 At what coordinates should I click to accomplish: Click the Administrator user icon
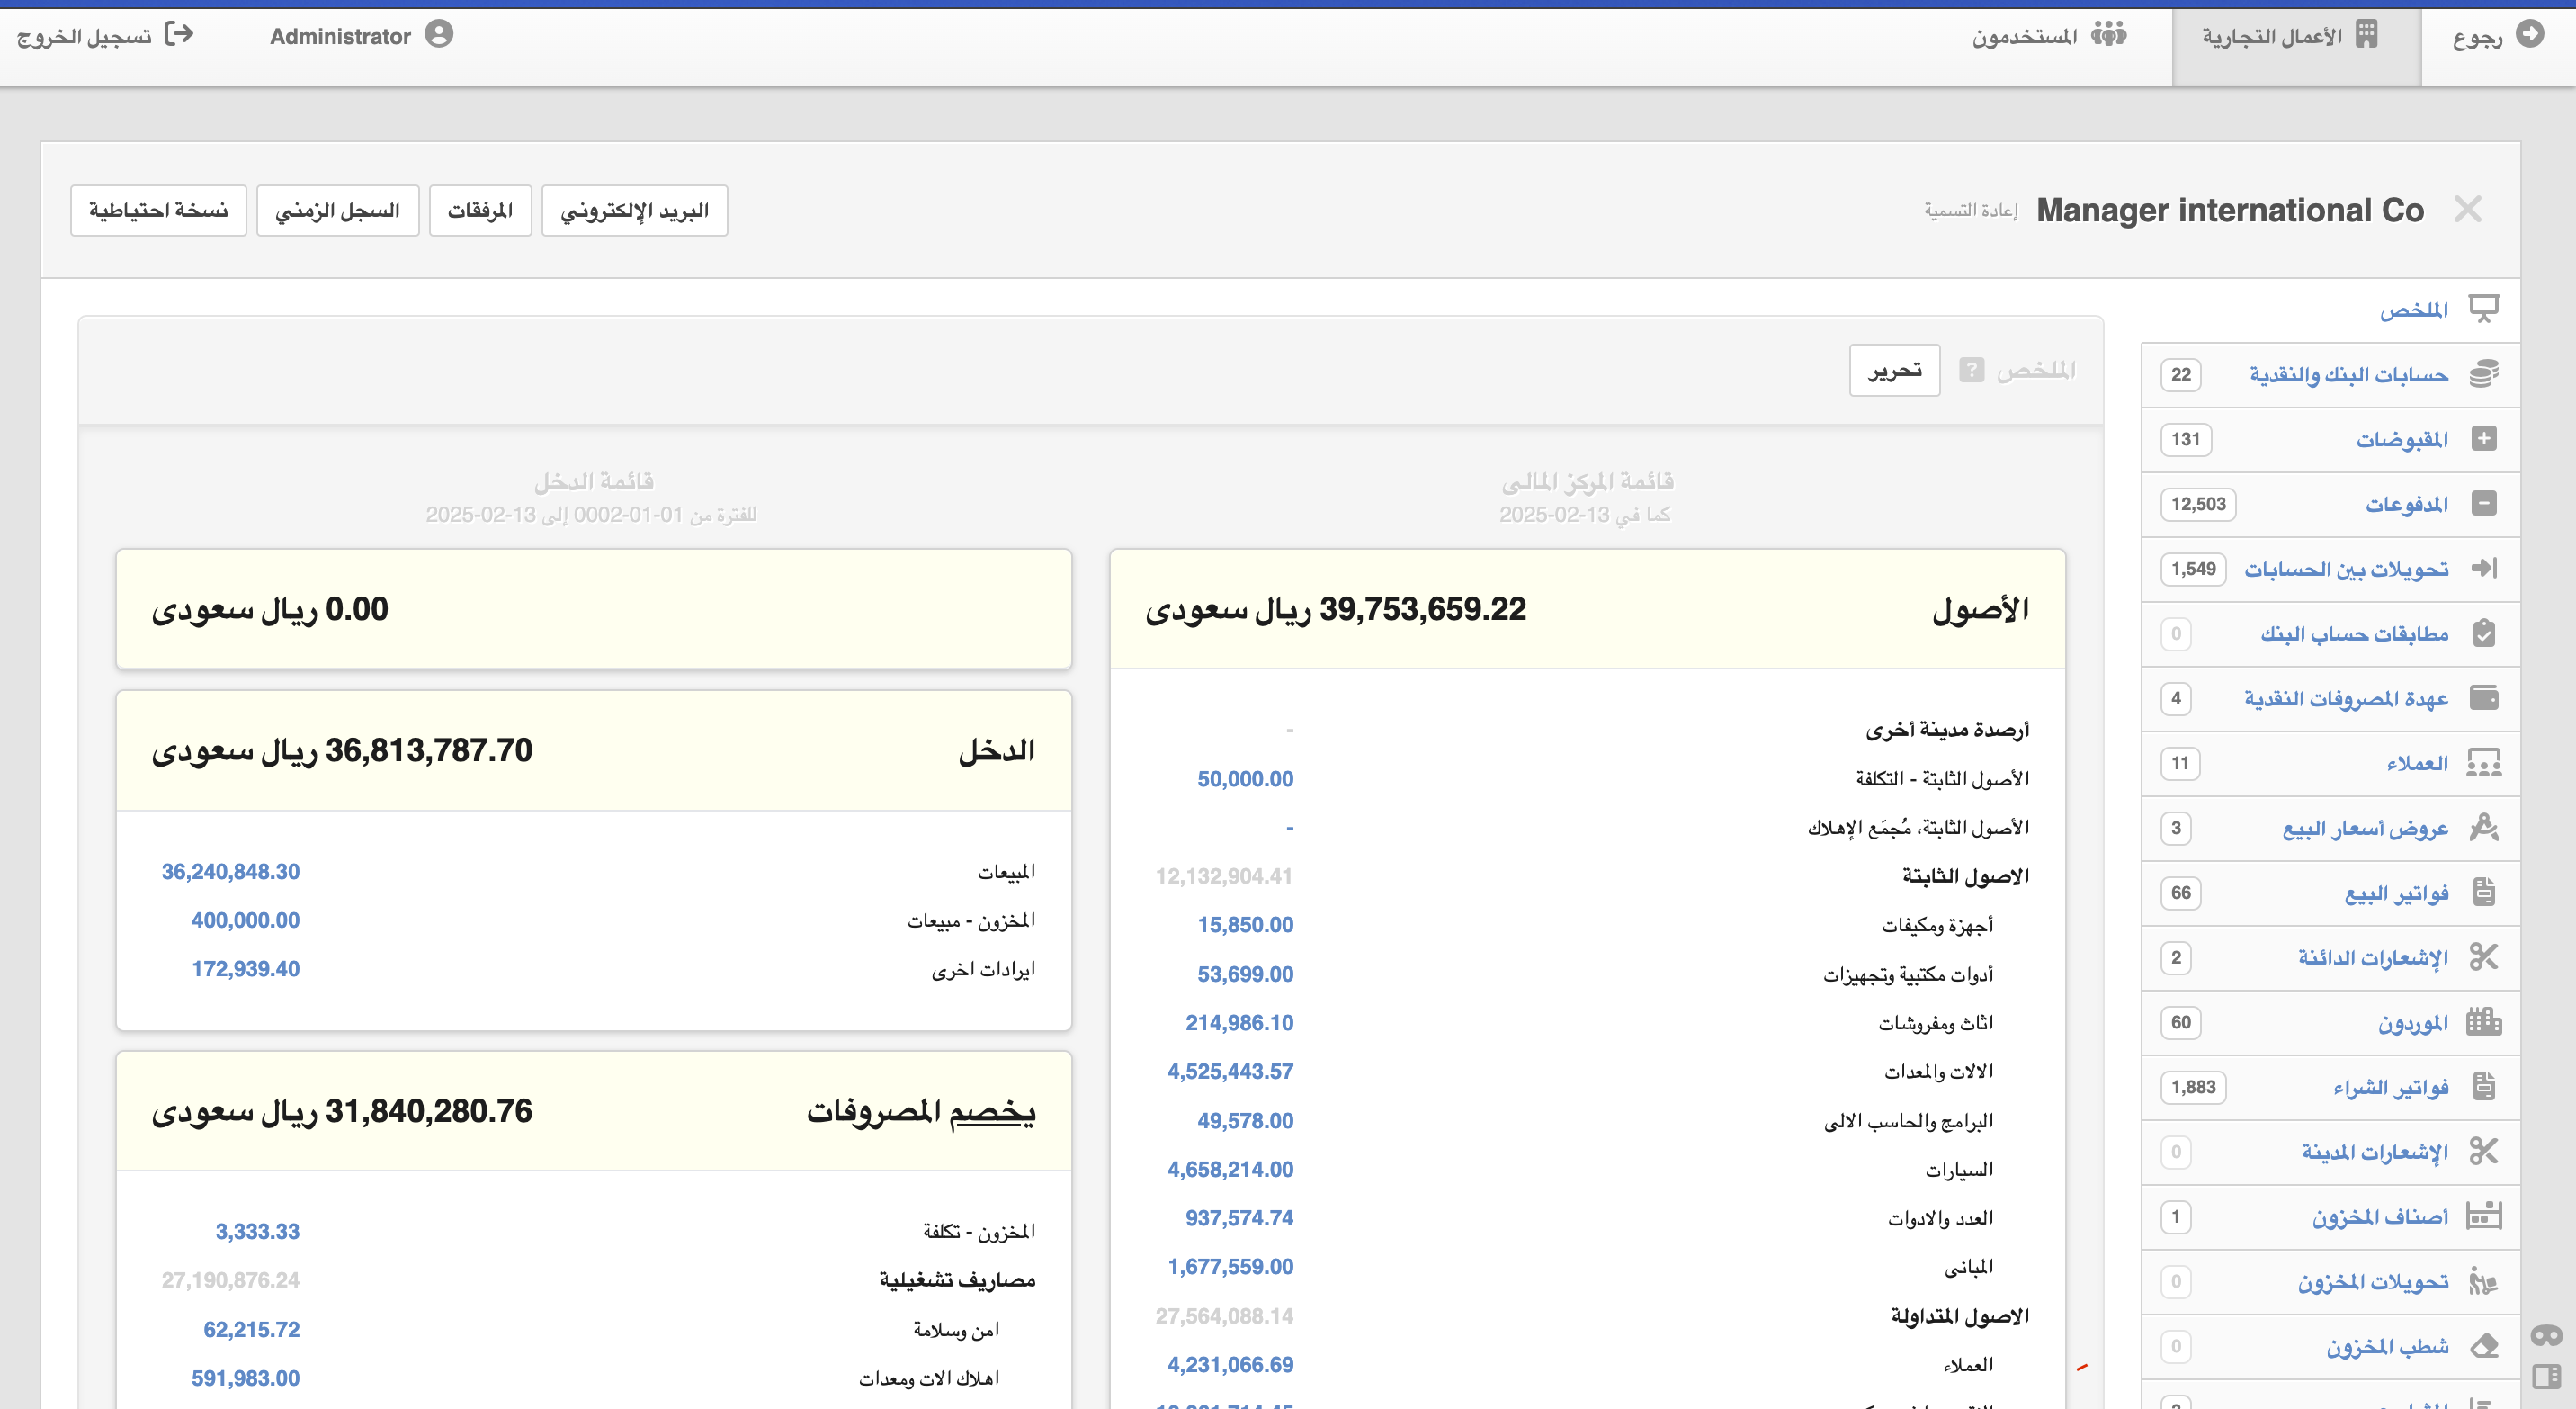coord(439,35)
